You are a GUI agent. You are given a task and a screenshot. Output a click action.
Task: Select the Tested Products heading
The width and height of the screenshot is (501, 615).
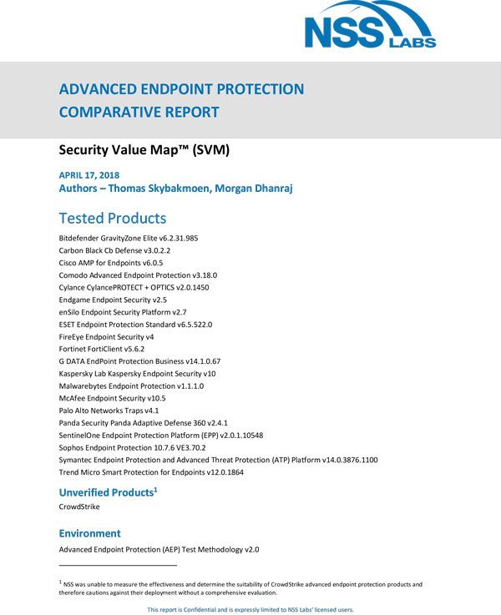point(113,219)
